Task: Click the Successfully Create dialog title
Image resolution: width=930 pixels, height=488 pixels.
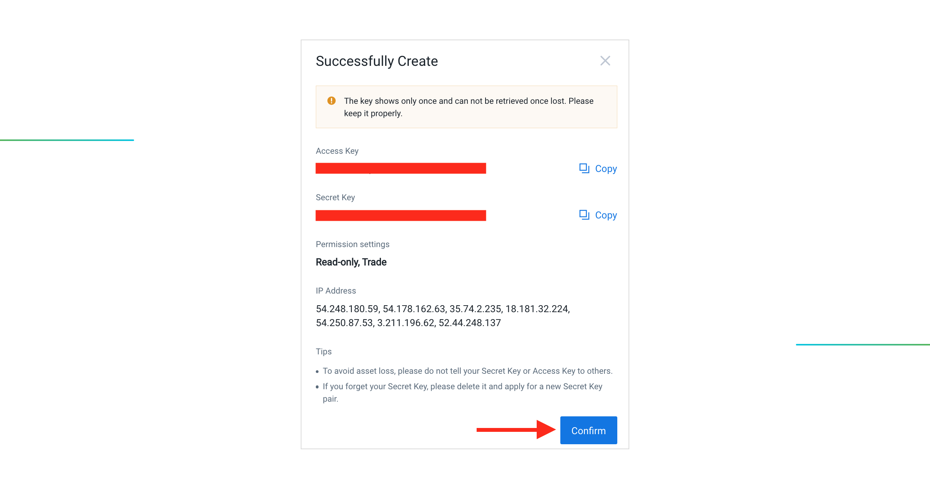Action: click(x=377, y=61)
